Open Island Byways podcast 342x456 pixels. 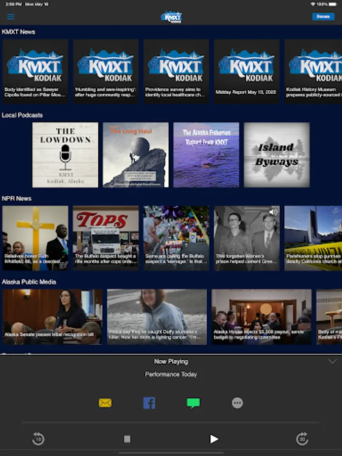click(x=277, y=155)
